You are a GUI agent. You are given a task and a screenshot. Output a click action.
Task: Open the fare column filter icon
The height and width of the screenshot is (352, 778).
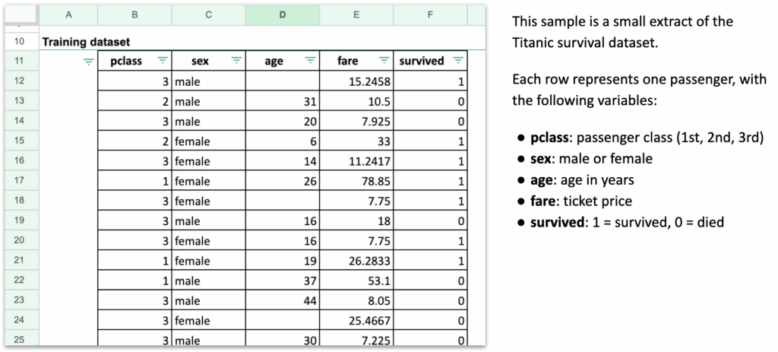tap(384, 61)
